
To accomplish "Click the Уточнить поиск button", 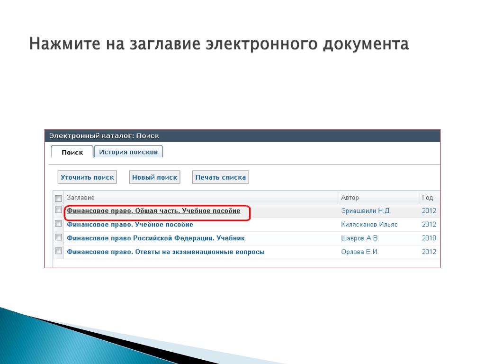I will pyautogui.click(x=87, y=177).
